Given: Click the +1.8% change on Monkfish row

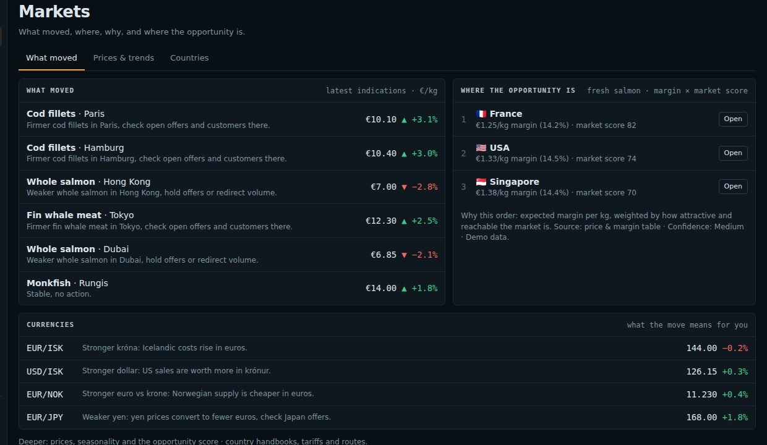Looking at the screenshot, I should pos(419,288).
